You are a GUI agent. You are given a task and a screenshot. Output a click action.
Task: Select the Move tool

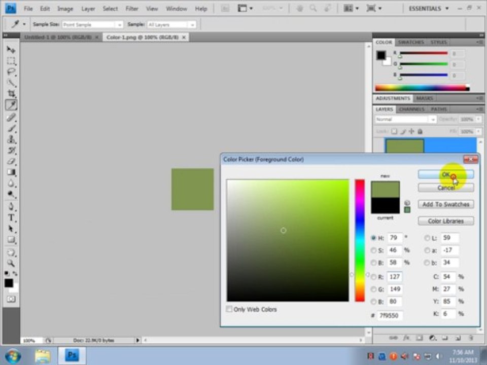11,50
